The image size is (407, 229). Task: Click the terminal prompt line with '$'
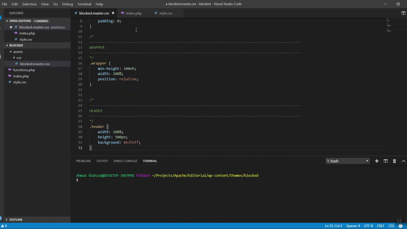point(77,180)
